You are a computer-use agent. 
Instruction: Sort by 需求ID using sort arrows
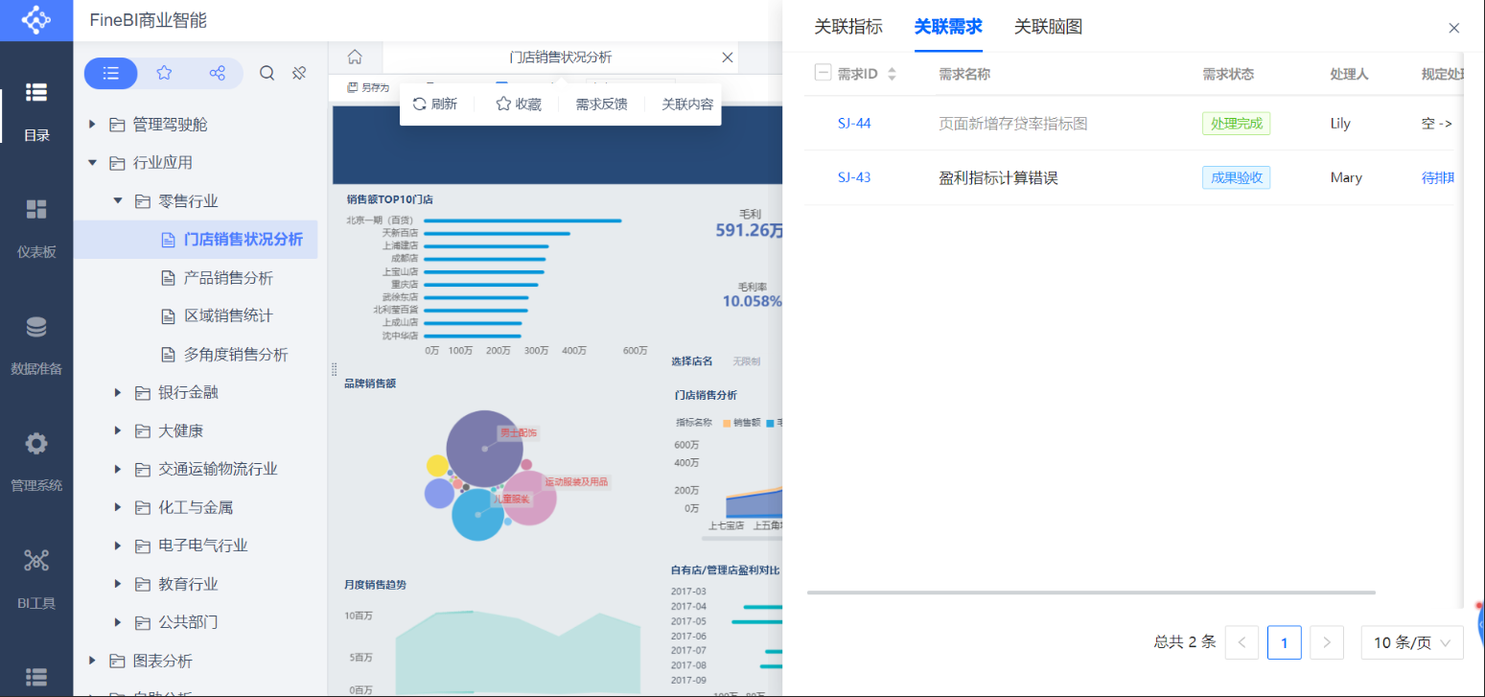tap(892, 74)
